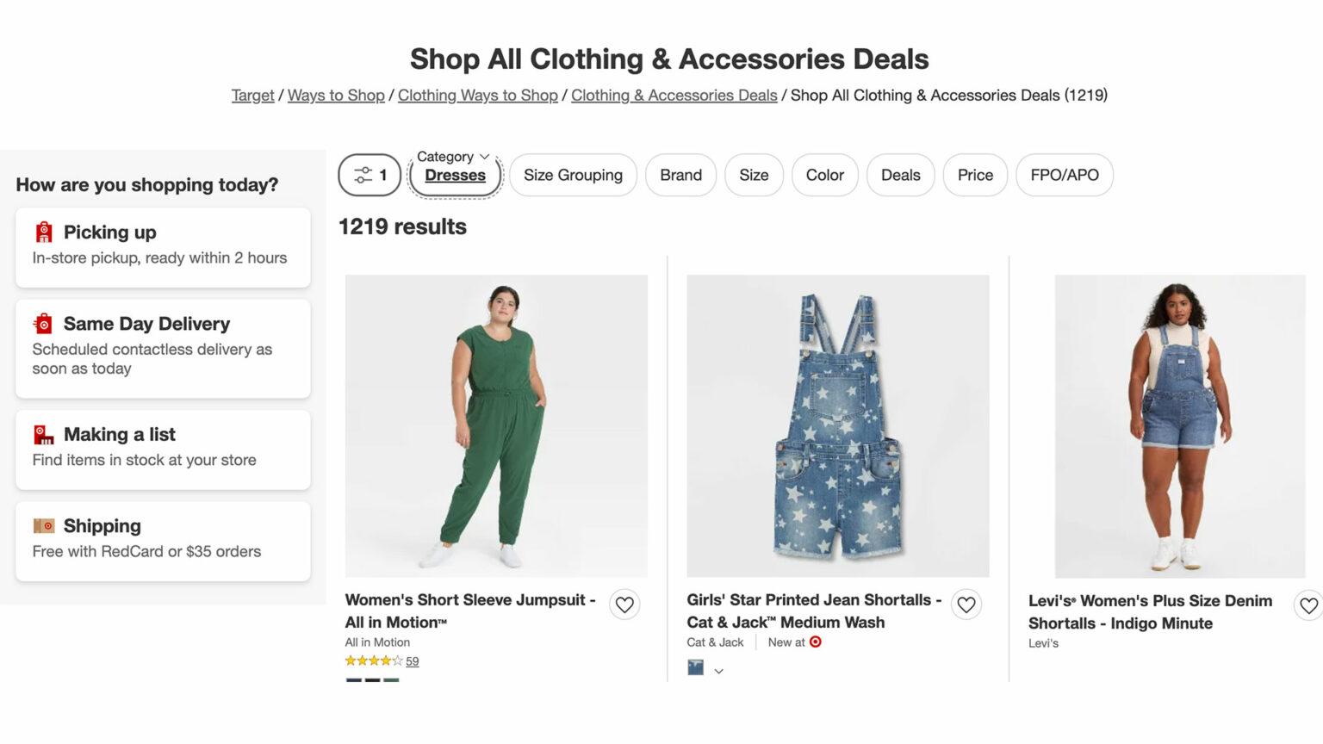Screen dimensions: 1323x744
Task: Expand more color options for the Jean Shortalls
Action: pos(719,671)
